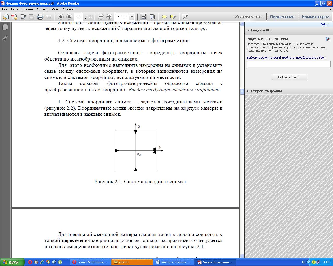Open the Редактирование menu

click(x=22, y=9)
